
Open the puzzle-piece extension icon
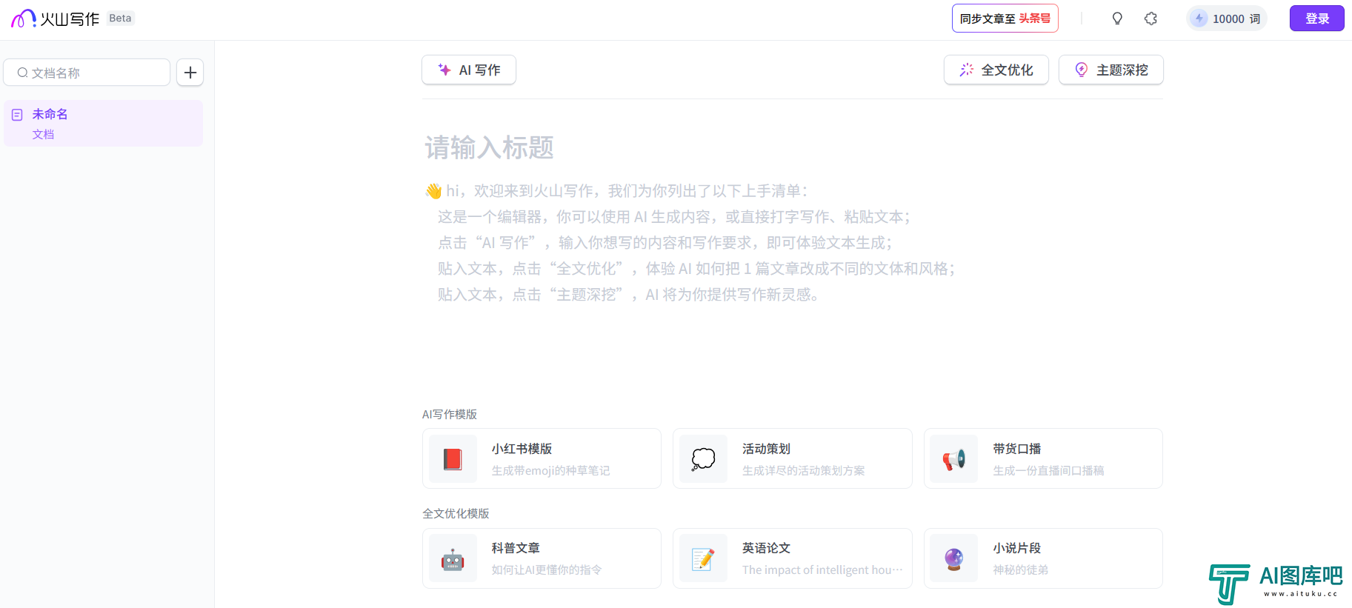tap(1150, 19)
